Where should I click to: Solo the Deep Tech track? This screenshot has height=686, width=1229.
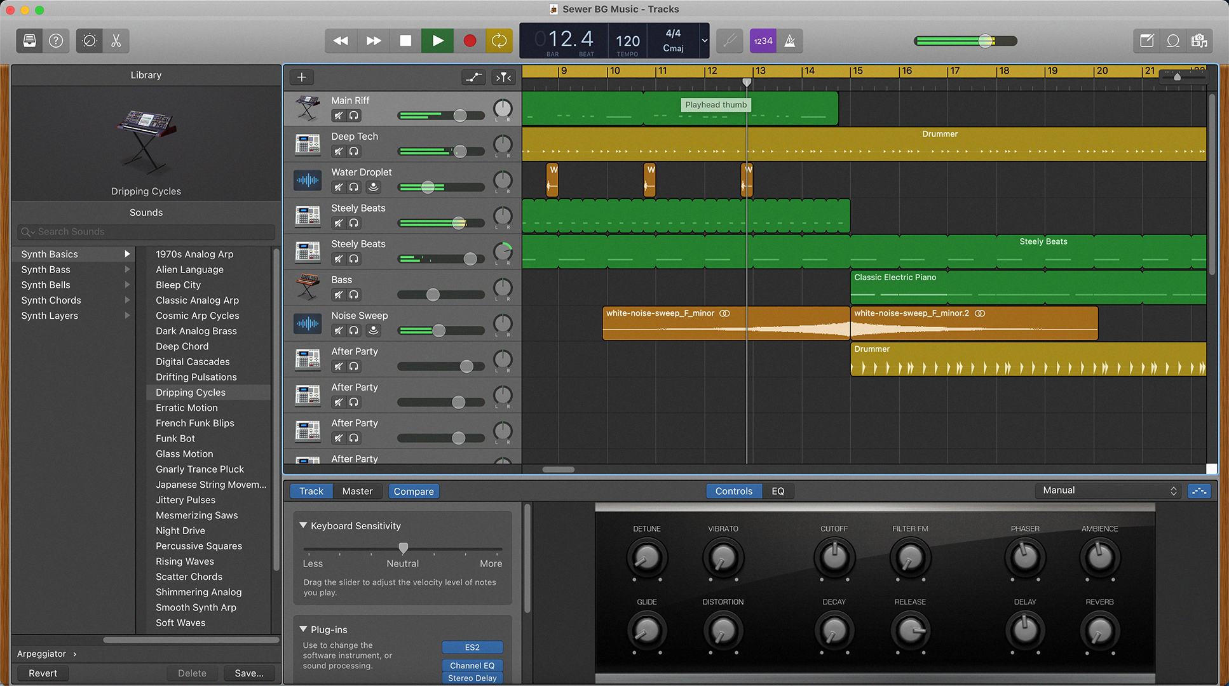coord(354,151)
